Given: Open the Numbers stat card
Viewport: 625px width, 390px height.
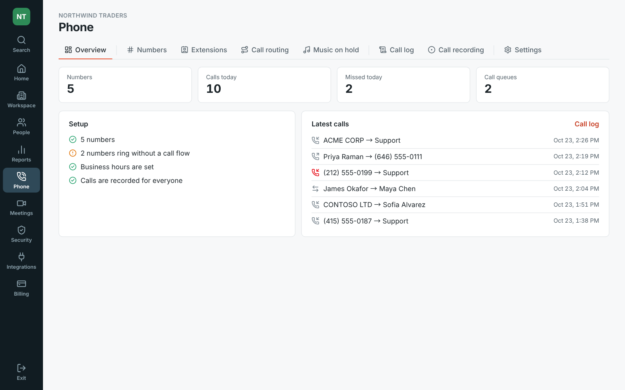Looking at the screenshot, I should (125, 85).
